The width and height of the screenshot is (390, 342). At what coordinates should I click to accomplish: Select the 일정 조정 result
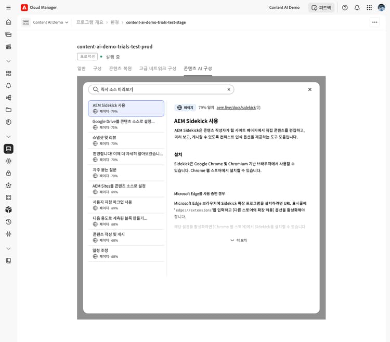click(126, 254)
